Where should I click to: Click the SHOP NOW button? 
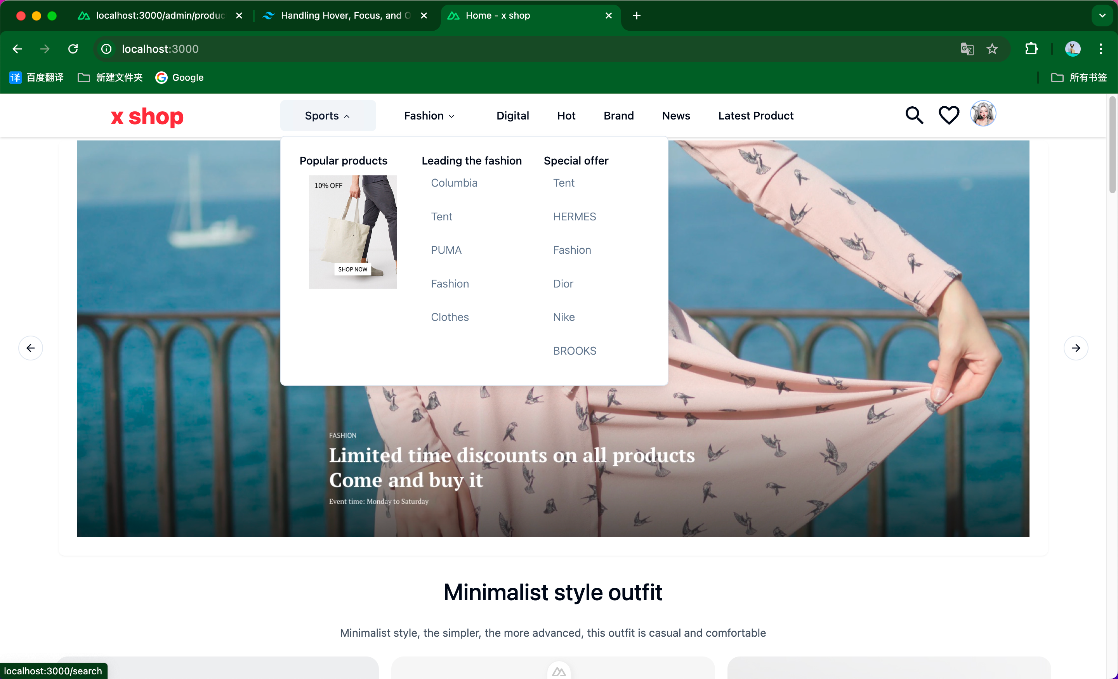(352, 269)
